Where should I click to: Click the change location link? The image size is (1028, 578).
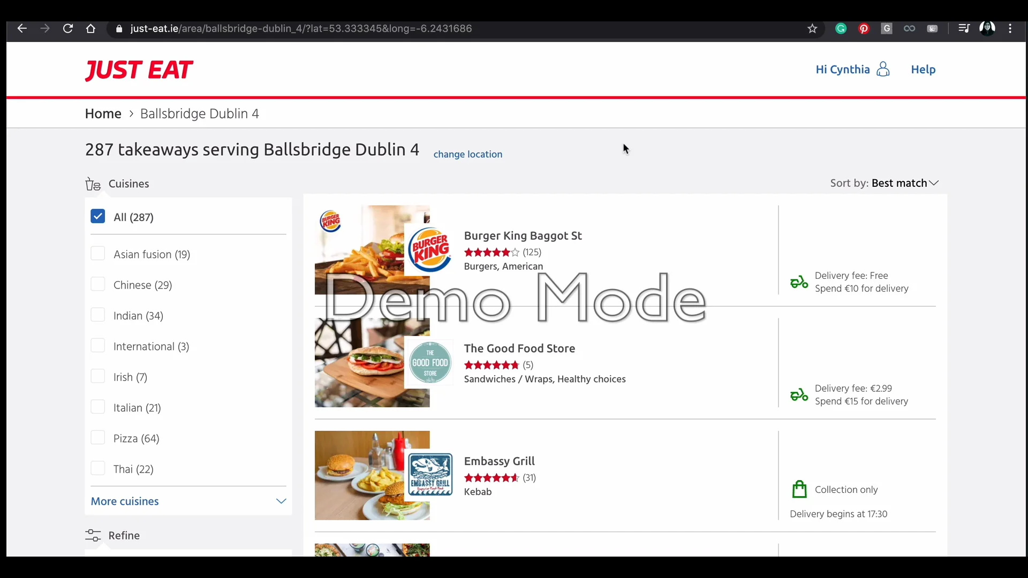(467, 154)
